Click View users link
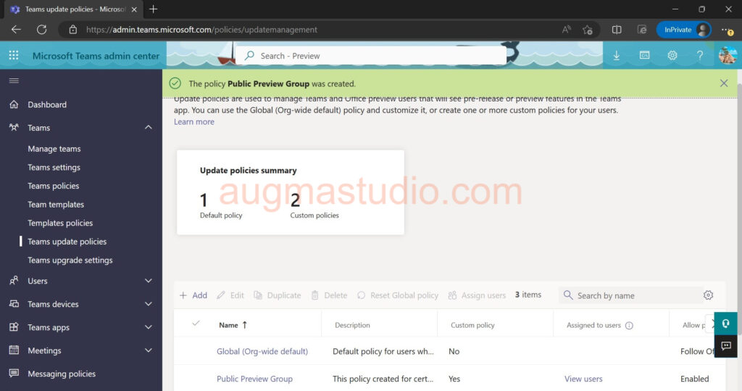742x391 pixels. pyautogui.click(x=583, y=379)
